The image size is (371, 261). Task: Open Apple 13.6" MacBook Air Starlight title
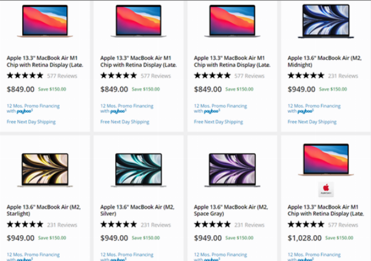point(43,210)
